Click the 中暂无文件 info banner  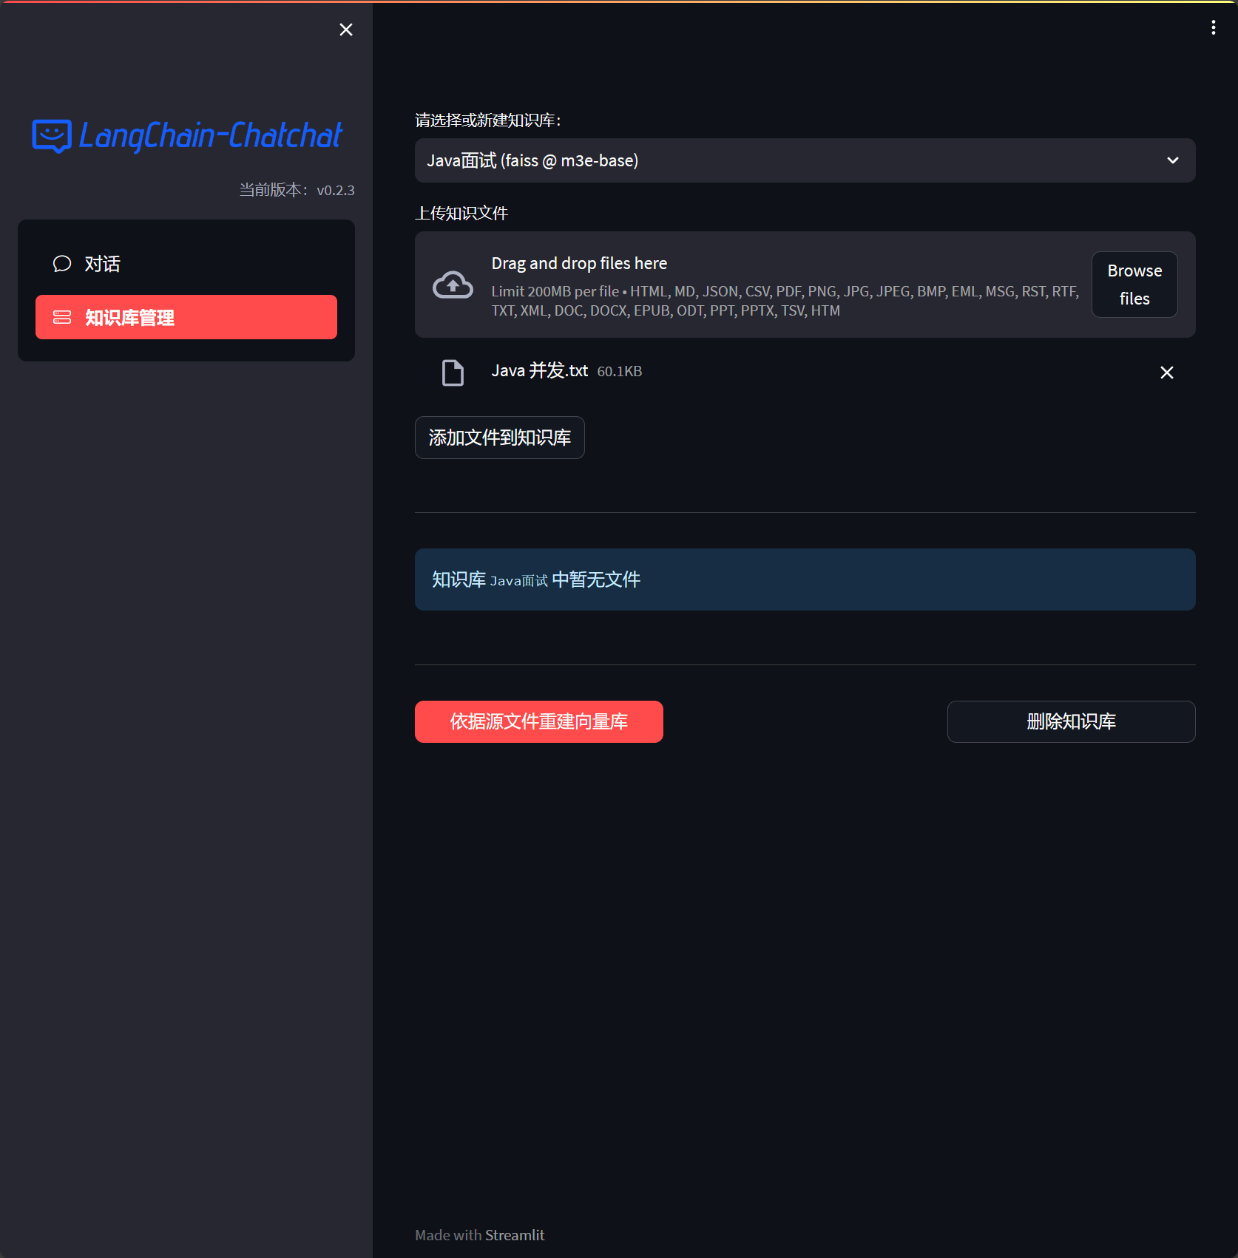pos(805,579)
